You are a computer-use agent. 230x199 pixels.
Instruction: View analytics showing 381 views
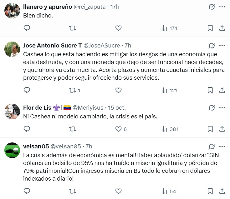(x=169, y=129)
